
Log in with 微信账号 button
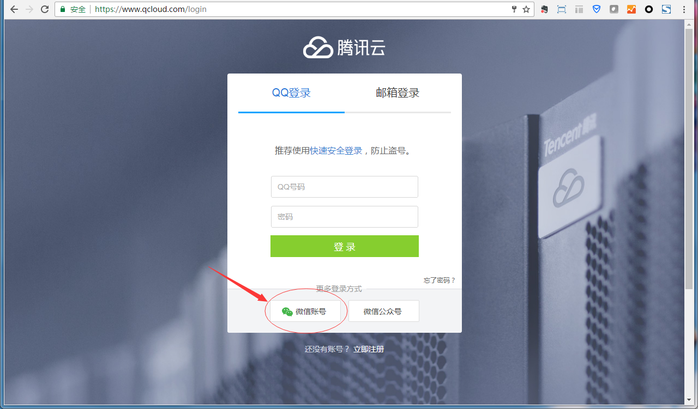305,312
